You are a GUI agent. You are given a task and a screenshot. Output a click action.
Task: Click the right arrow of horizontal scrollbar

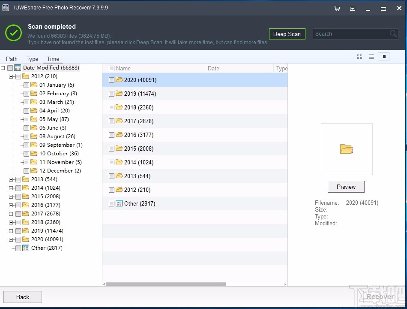(x=285, y=284)
